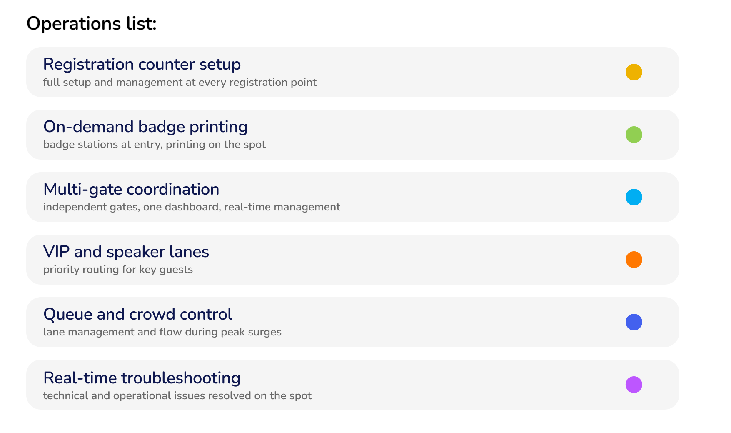
Task: Open the Queue and crowd control heading
Action: tap(138, 314)
